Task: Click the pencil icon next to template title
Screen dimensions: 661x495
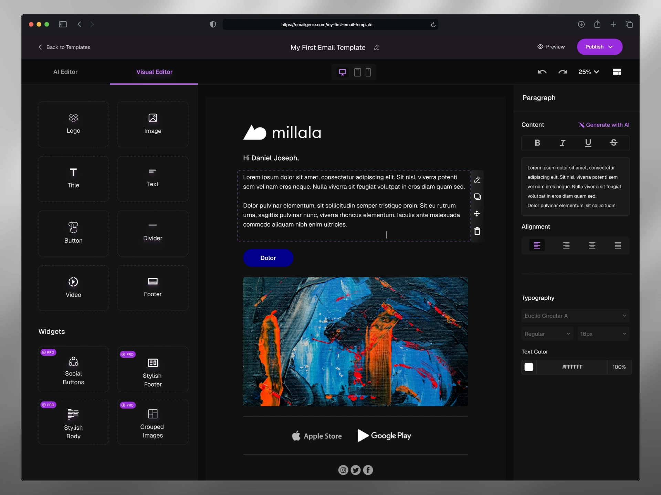Action: (x=376, y=47)
